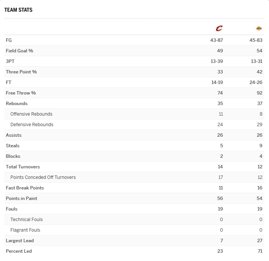The width and height of the screenshot is (269, 261).
Task: Select the Three Point % label
Action: [21, 72]
